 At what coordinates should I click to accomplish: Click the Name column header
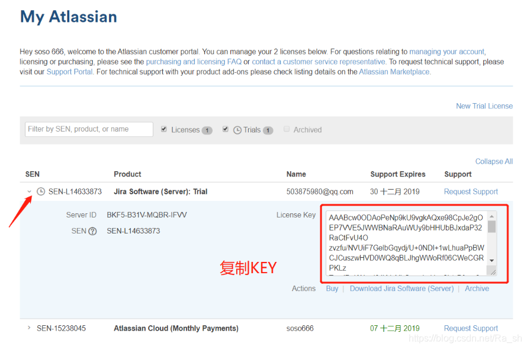(x=296, y=174)
